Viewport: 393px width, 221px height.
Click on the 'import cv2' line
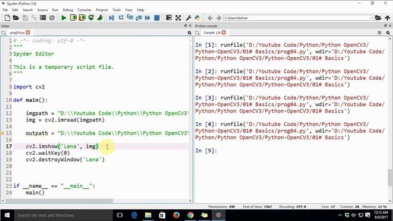coord(29,87)
